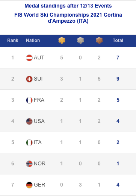The height and width of the screenshot is (196, 136).
Task: Click the Total column header
Action: pos(118,40)
